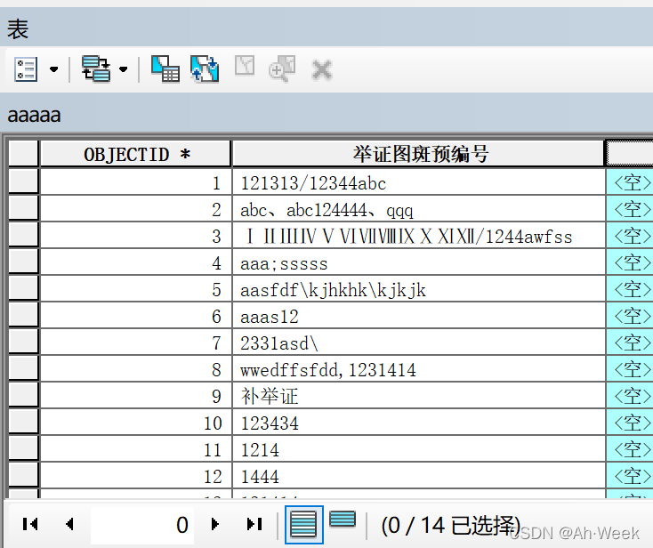
Task: Click the Delete Selected icon
Action: (x=322, y=69)
